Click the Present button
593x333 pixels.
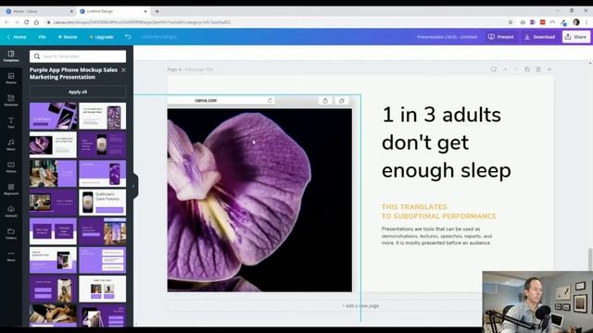[500, 37]
